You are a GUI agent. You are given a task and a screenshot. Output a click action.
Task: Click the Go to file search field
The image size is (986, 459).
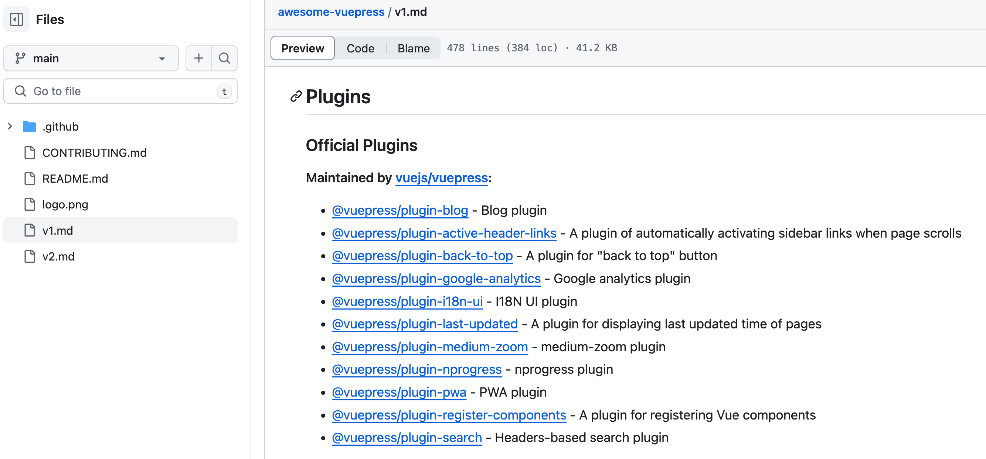coord(120,91)
